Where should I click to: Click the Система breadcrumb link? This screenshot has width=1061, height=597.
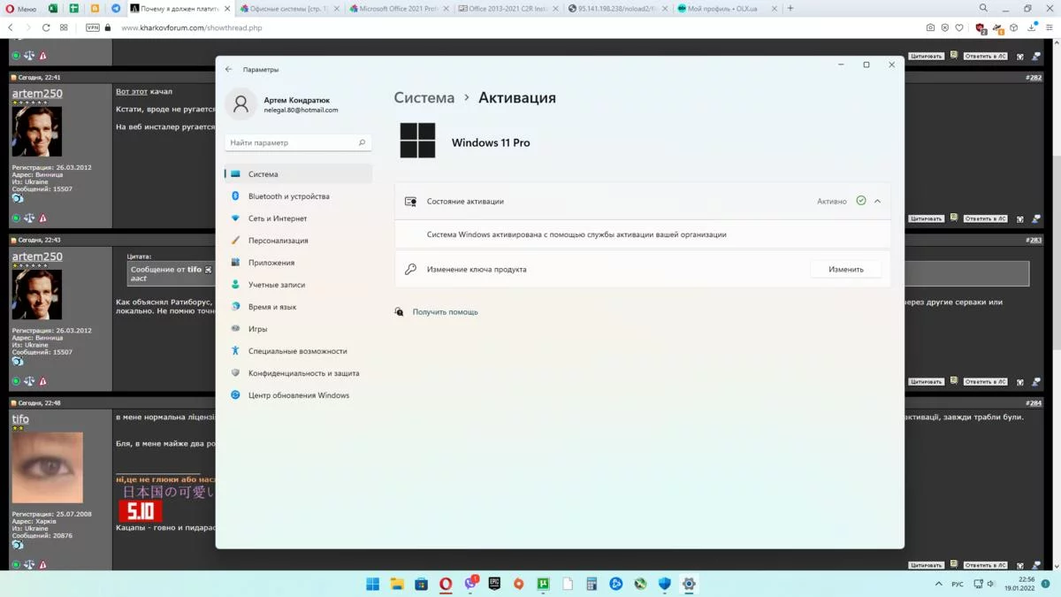[x=424, y=98]
